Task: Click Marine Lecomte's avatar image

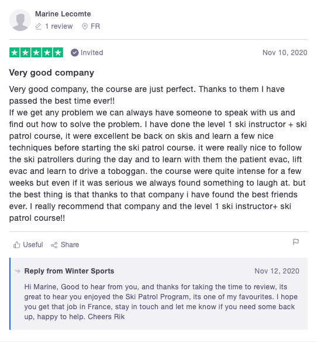Action: (x=20, y=20)
